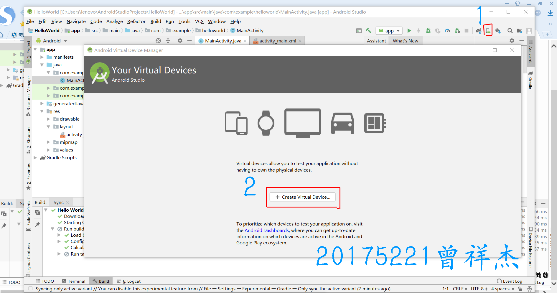Open the 6: Logcat tool window tab
The height and width of the screenshot is (293, 557).
click(129, 281)
